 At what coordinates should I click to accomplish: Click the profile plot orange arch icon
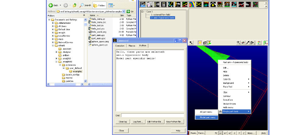point(227,4)
